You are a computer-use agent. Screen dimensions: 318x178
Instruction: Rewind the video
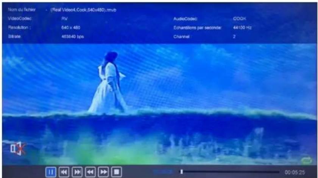[90, 172]
